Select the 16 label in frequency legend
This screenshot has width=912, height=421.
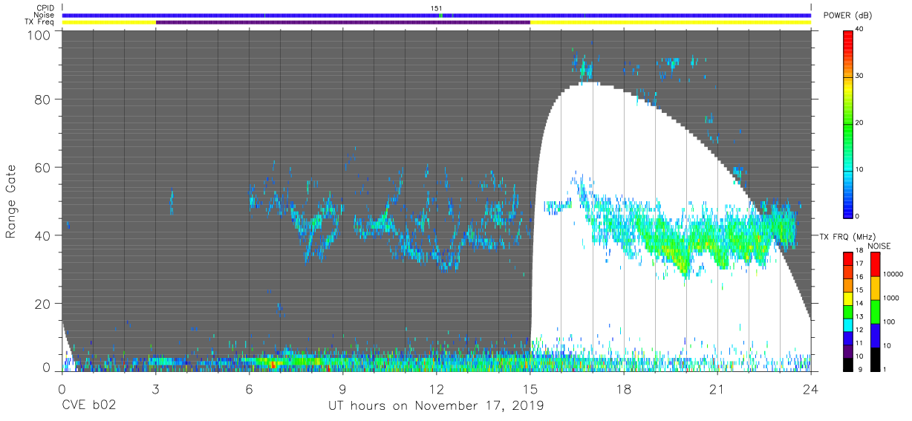point(859,276)
